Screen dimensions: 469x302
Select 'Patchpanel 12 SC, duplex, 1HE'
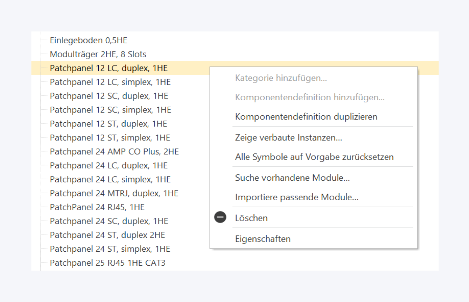[109, 96]
